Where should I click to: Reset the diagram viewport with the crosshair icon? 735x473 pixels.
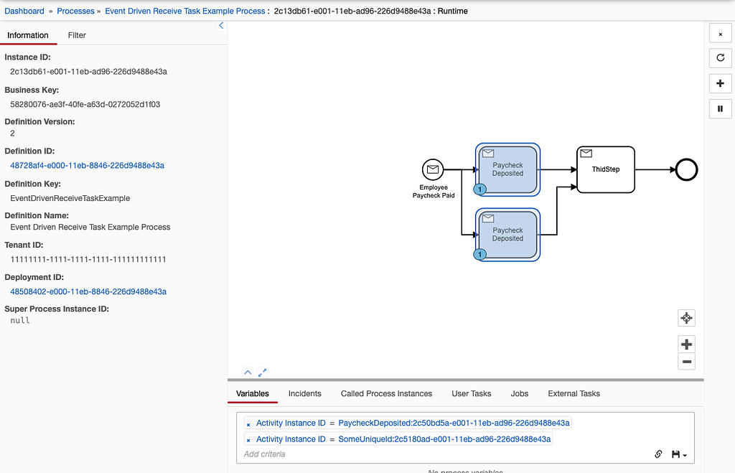point(686,318)
